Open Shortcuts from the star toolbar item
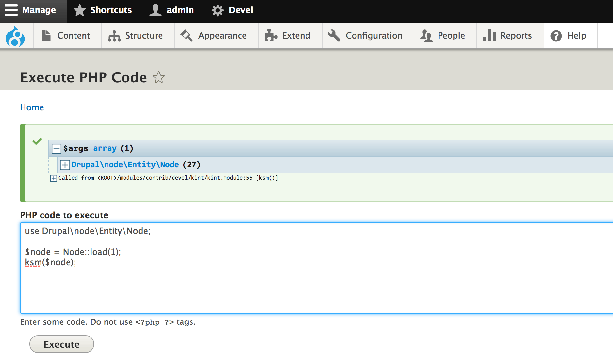This screenshot has width=613, height=362. 103,10
